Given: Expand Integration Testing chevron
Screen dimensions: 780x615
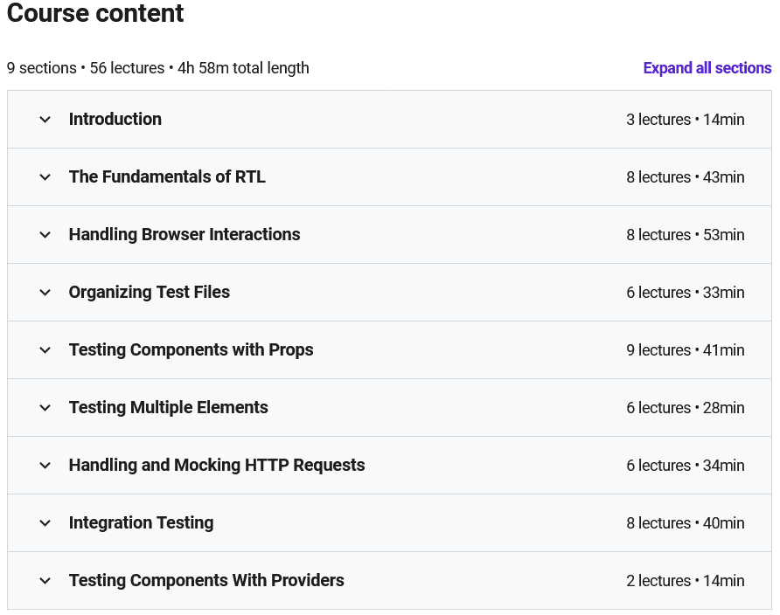Looking at the screenshot, I should click(45, 523).
